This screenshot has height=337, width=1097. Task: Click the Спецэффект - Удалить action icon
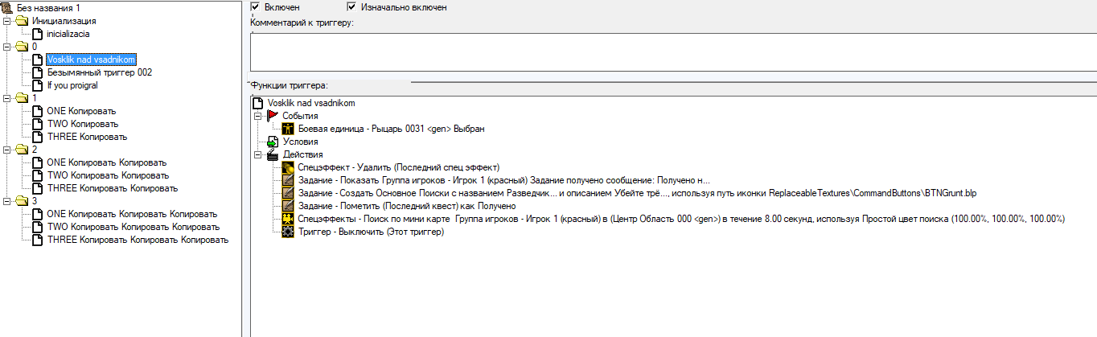(x=288, y=167)
